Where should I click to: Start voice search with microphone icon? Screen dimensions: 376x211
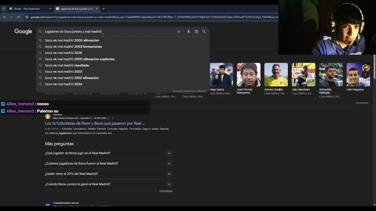pos(189,32)
